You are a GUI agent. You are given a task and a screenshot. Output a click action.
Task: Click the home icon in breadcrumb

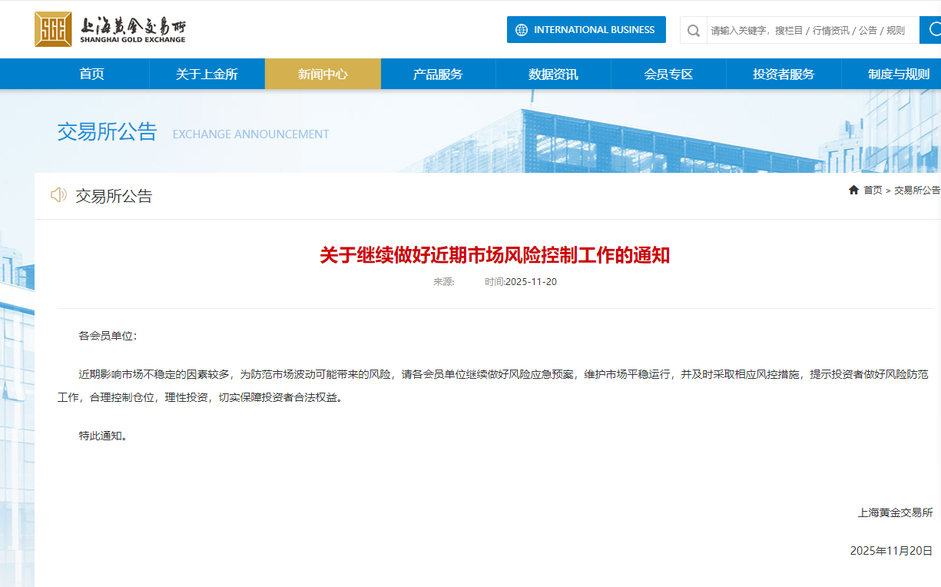853,190
